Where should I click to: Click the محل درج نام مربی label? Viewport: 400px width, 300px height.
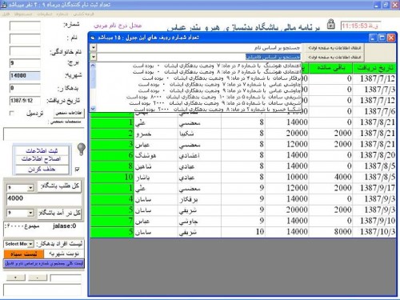coord(118,26)
